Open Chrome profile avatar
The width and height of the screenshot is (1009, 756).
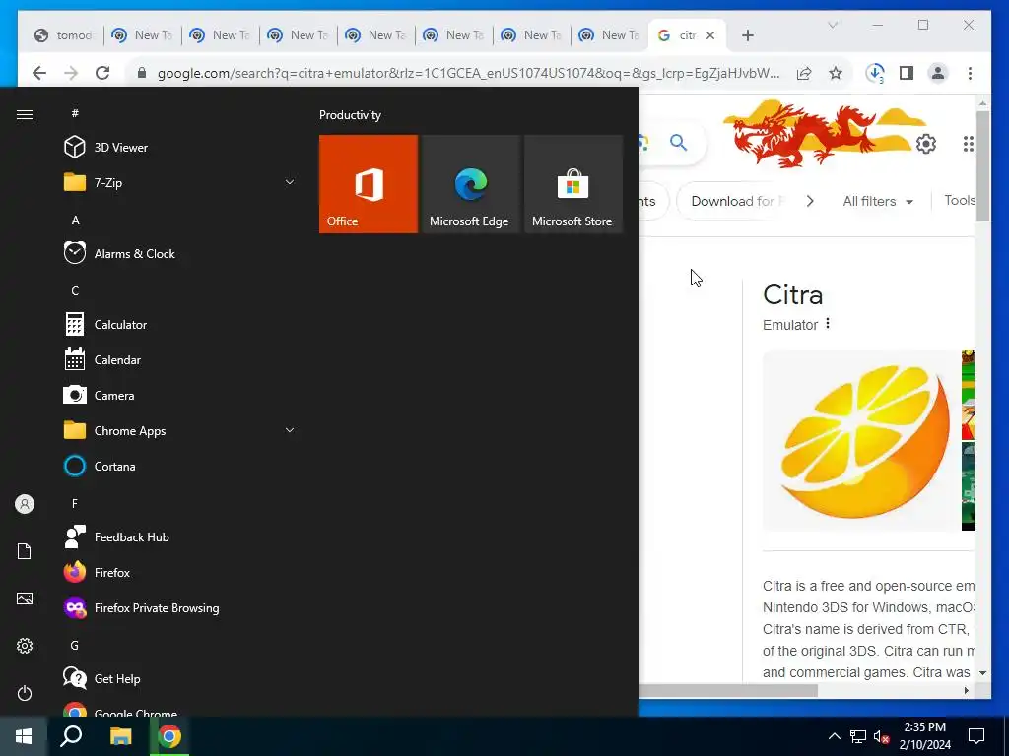point(938,73)
